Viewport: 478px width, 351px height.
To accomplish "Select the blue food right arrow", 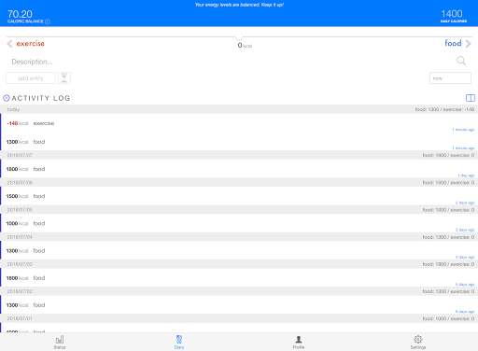I will tap(469, 44).
